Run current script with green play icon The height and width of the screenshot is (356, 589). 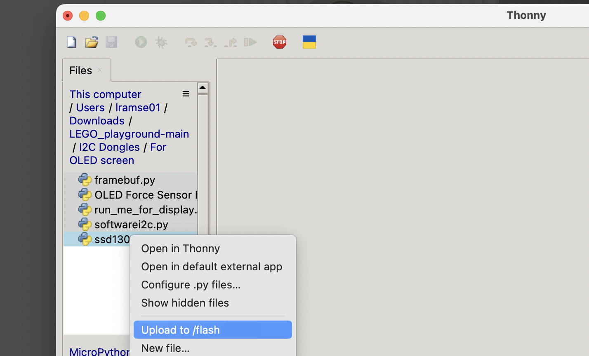pyautogui.click(x=141, y=42)
